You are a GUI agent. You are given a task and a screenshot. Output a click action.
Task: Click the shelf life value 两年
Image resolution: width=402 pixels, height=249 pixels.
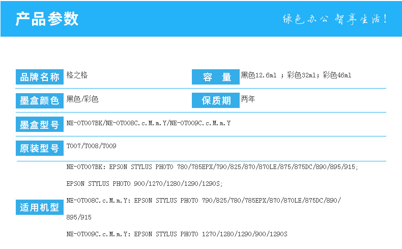[248, 99]
